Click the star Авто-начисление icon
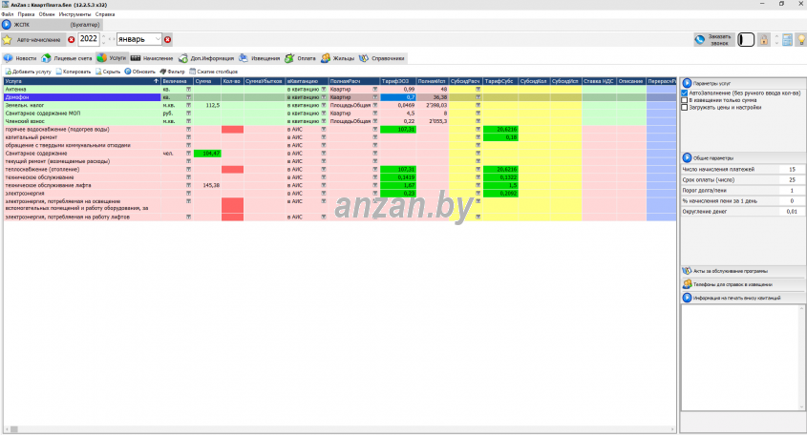This screenshot has height=435, width=807. point(8,40)
